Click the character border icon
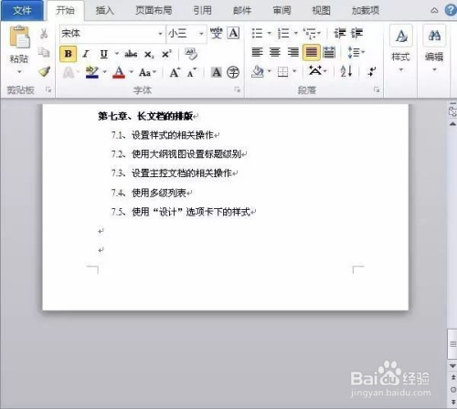This screenshot has height=409, width=457. (233, 33)
